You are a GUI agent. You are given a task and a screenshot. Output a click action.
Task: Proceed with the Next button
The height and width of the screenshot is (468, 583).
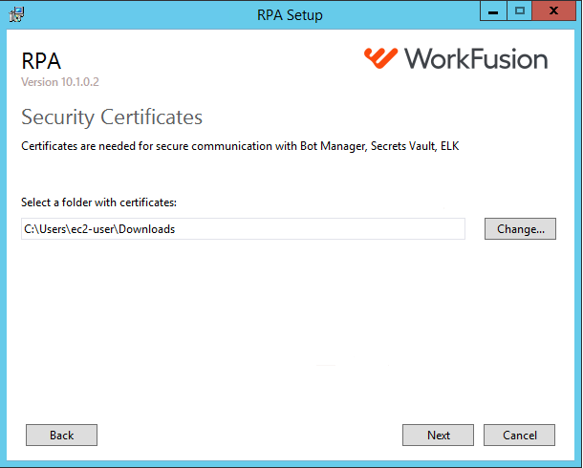pyautogui.click(x=438, y=435)
